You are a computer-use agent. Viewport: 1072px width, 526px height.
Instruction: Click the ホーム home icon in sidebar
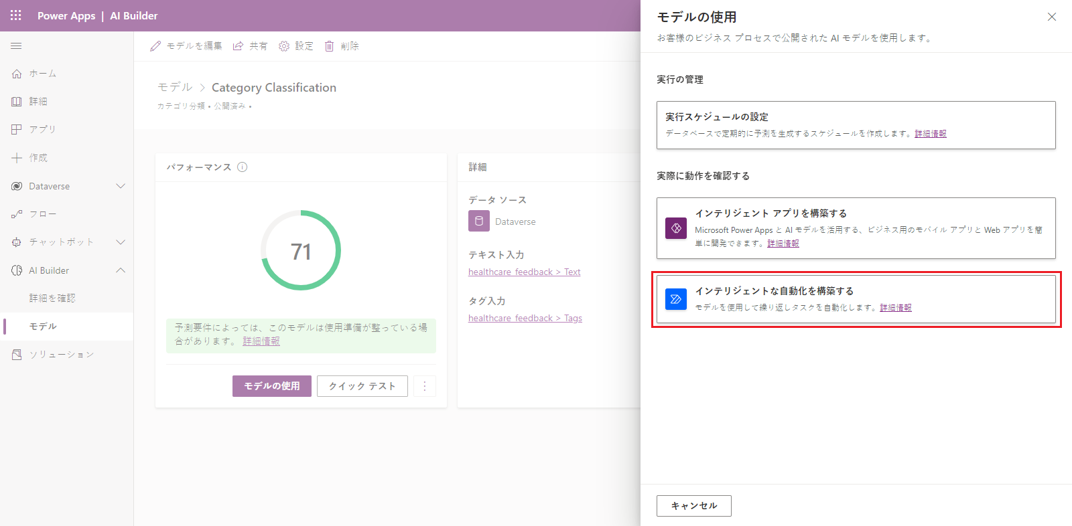[x=17, y=74]
